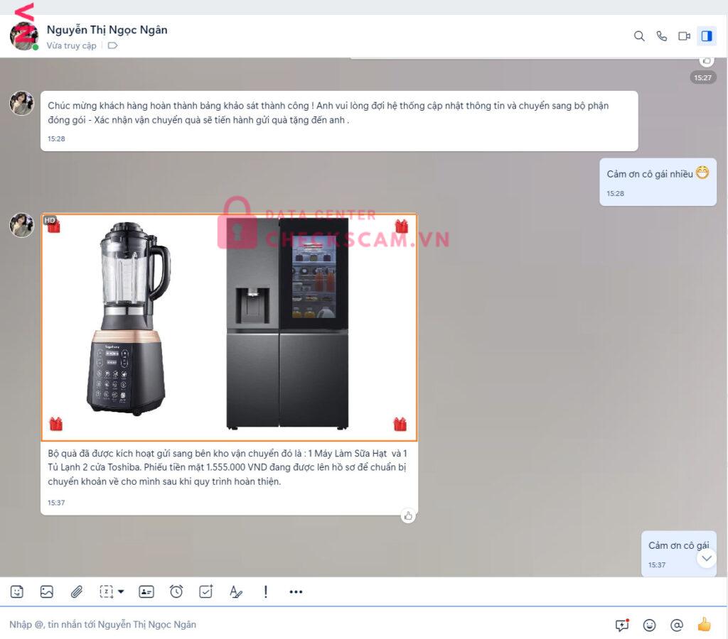Mark message as urgent with exclamation icon

coord(266,591)
